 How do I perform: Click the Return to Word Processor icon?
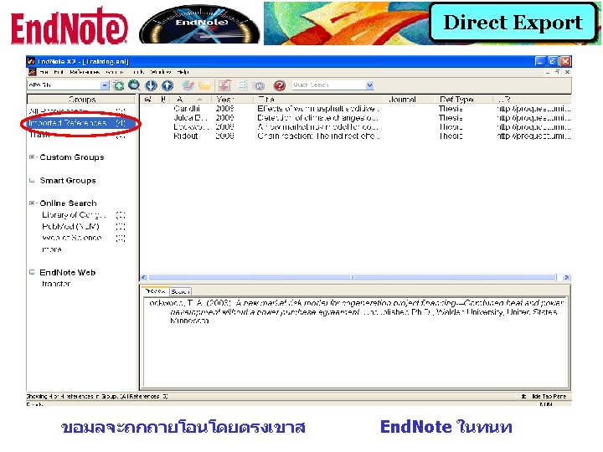pos(259,85)
